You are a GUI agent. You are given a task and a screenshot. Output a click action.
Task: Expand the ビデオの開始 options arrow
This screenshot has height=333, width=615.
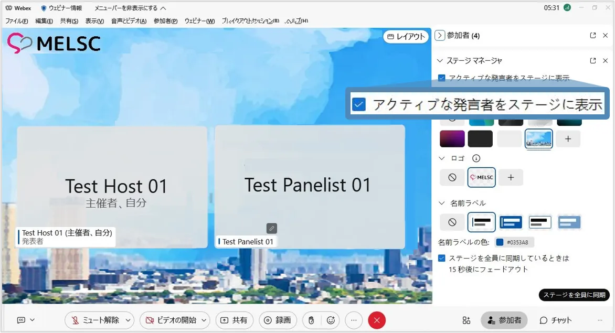[204, 320]
